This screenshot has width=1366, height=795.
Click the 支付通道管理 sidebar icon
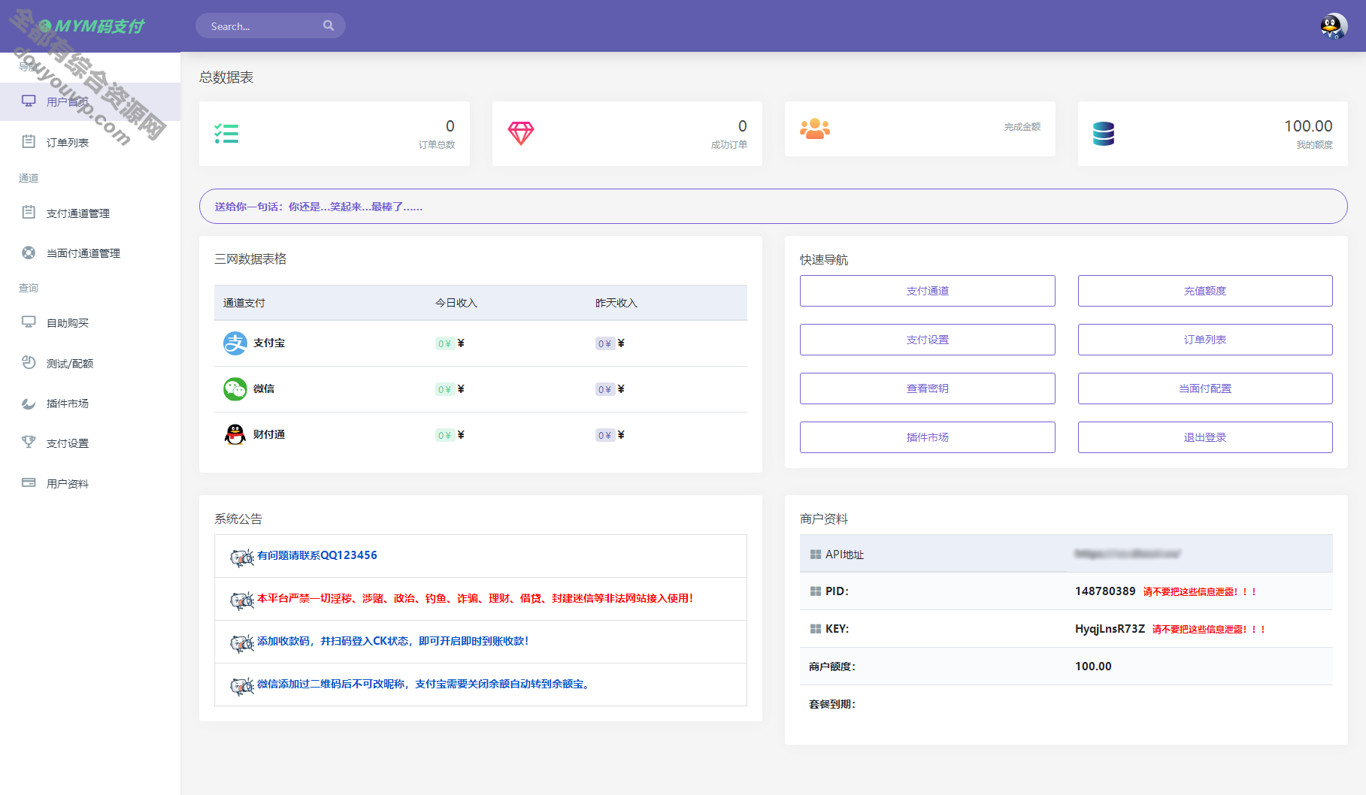pyautogui.click(x=29, y=213)
